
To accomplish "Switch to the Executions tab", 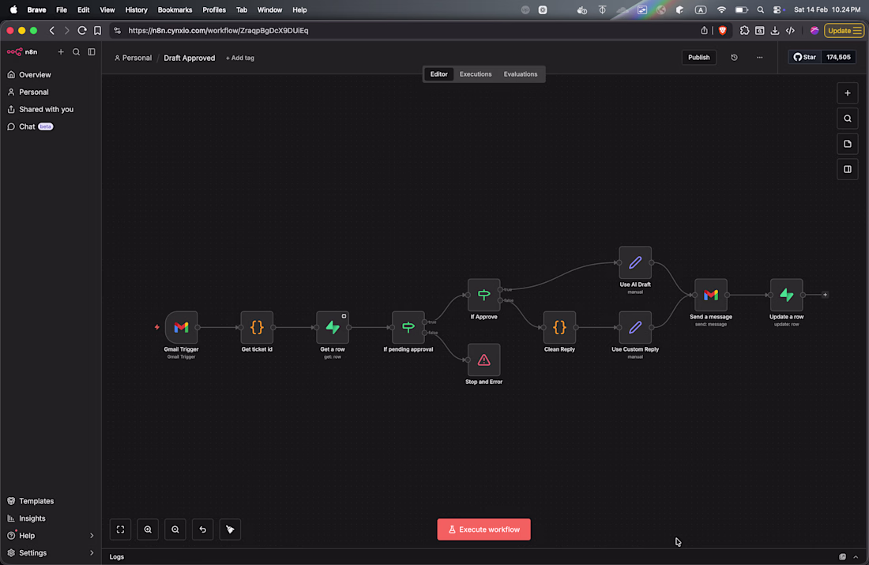I will (476, 74).
